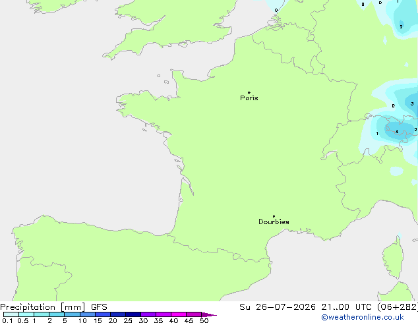The height and width of the screenshot is (323, 418).
Task: Click the '4' precipitation value on the map
Action: pos(397,132)
